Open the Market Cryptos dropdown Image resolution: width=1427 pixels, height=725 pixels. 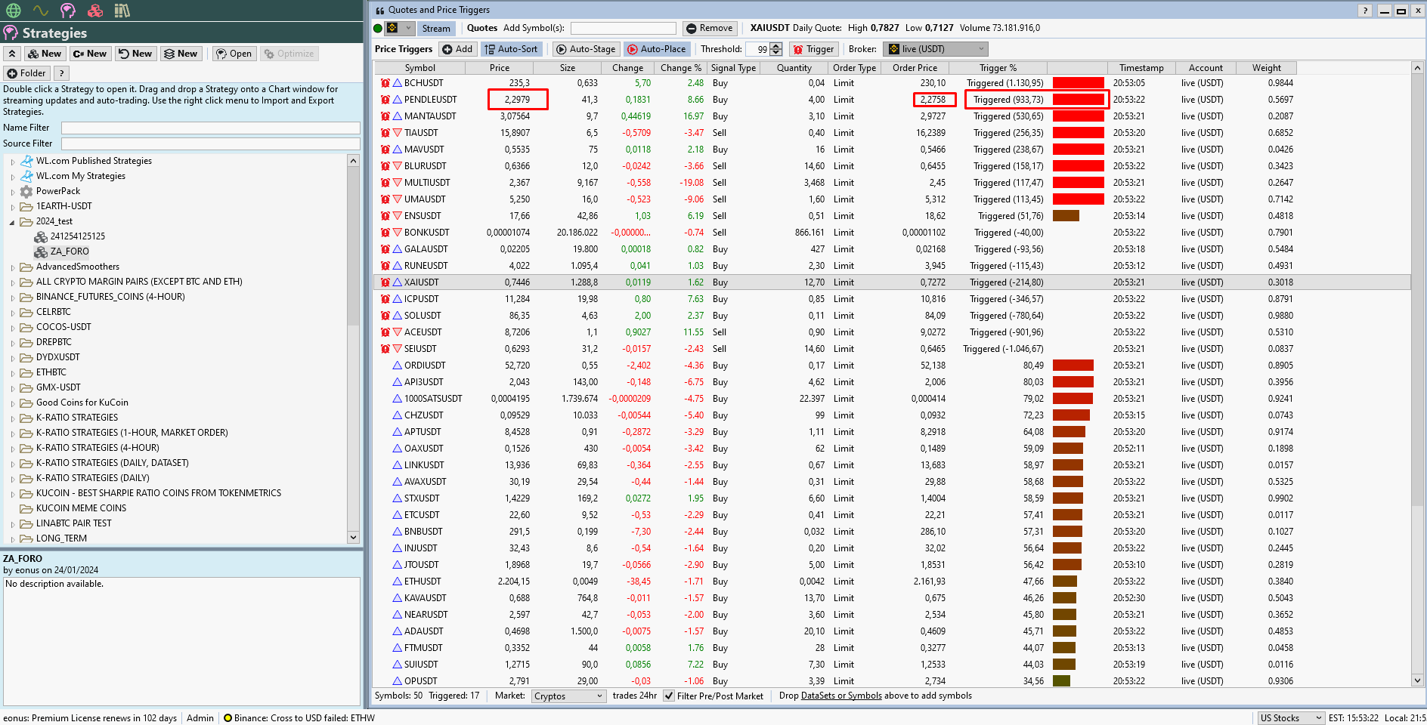(x=568, y=696)
